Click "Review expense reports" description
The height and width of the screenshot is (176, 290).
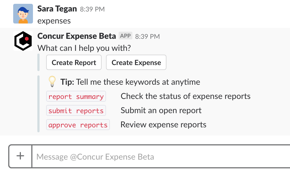coord(163,125)
